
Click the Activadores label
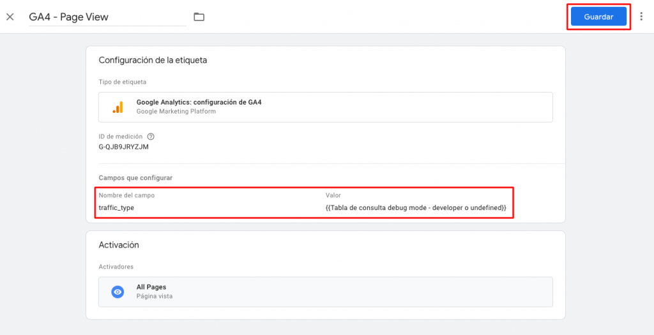coord(116,267)
